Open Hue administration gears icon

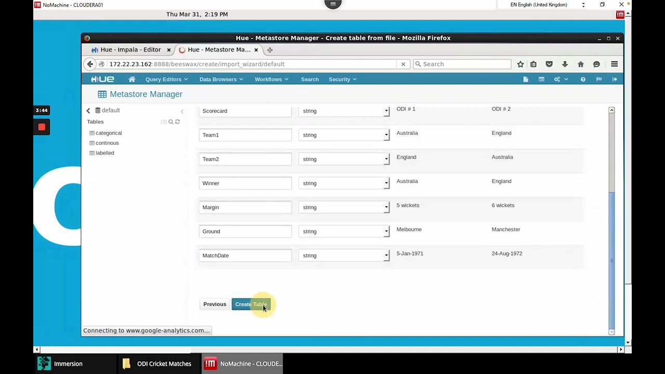pos(557,79)
